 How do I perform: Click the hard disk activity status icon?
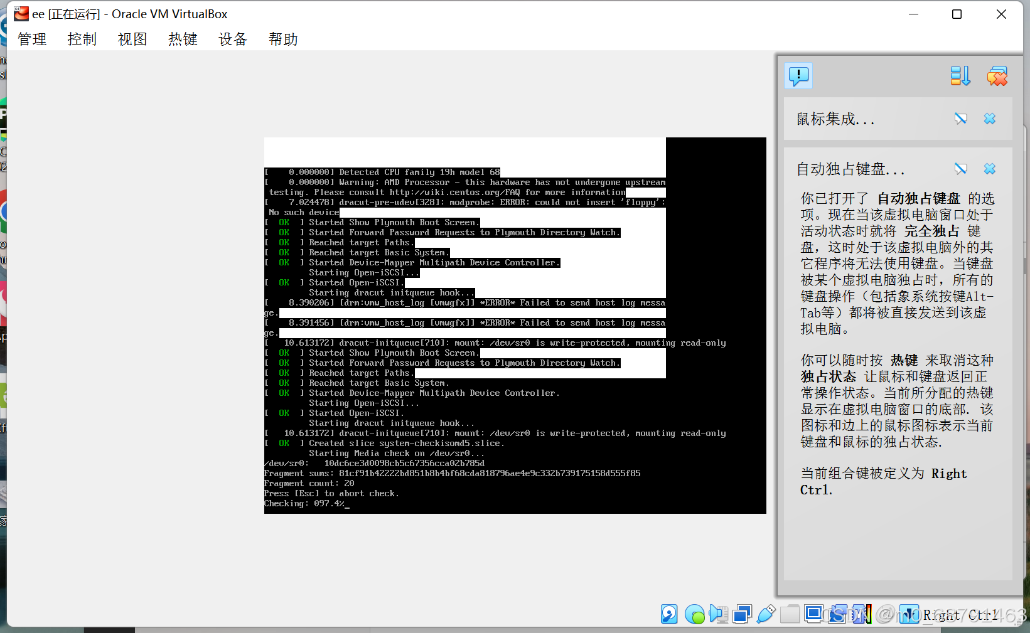click(669, 614)
